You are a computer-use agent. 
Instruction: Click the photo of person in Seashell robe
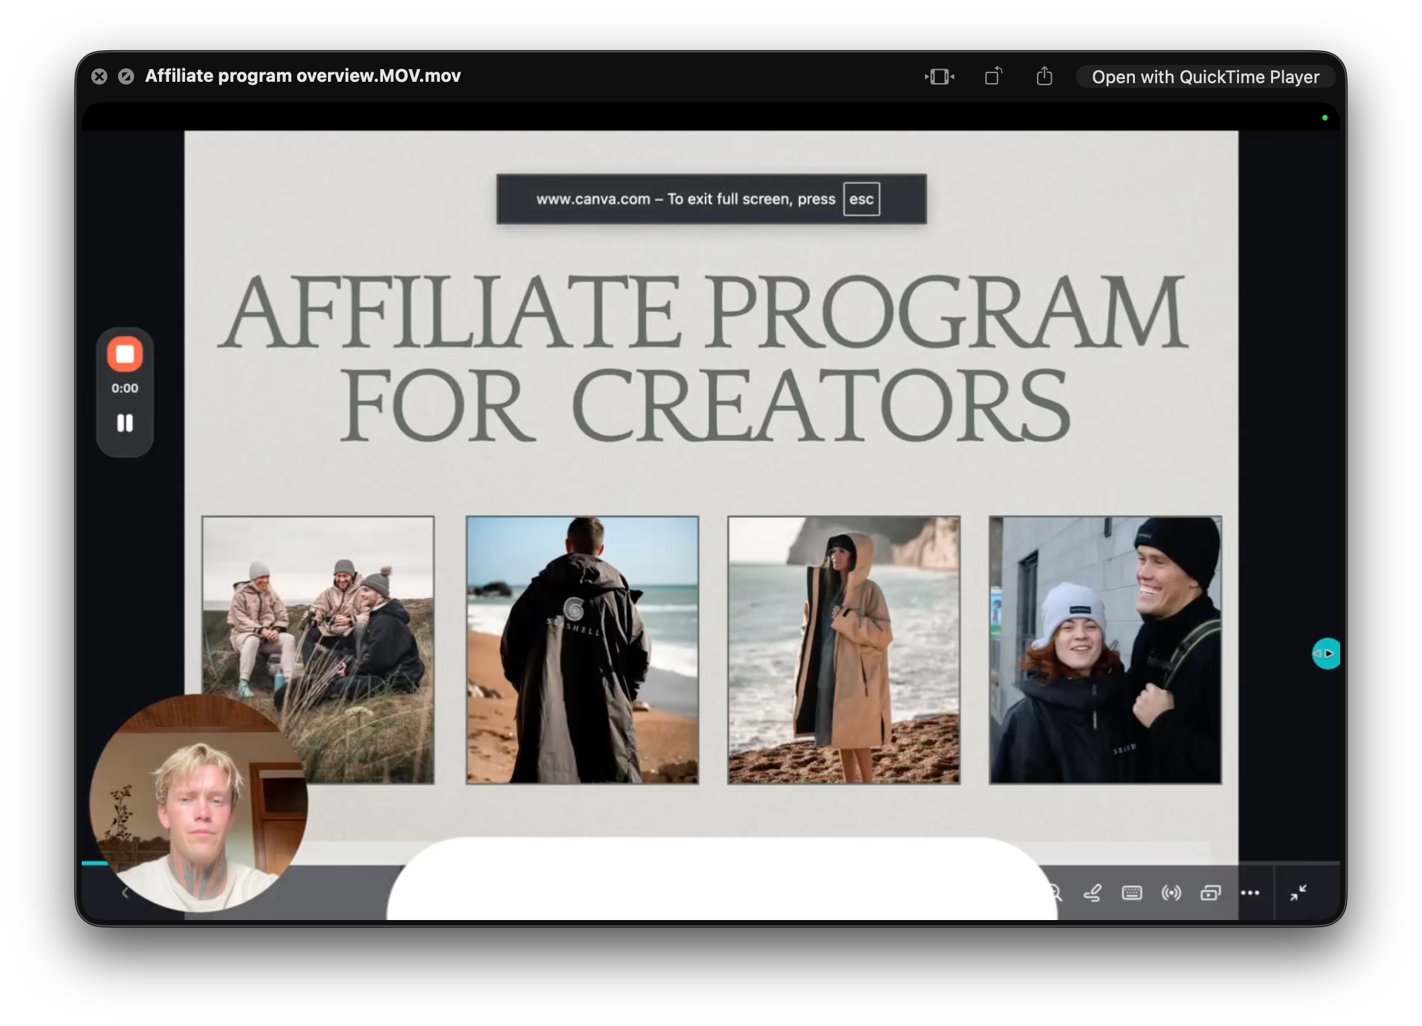tap(582, 649)
